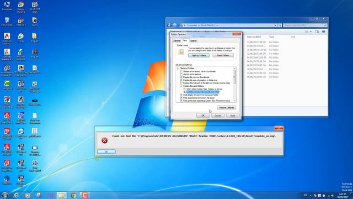353x199 pixels.
Task: Open the Explorer address bar history dropdown
Action: (275, 25)
